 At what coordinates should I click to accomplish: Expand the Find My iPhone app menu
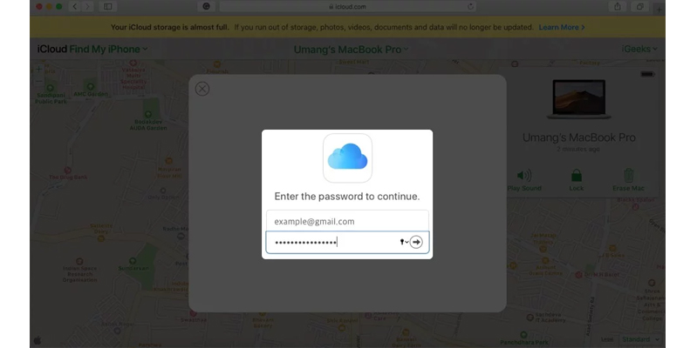click(x=108, y=50)
